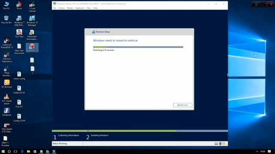
Task: Minimize the Virtual Machine Connection window
Action: tap(208, 4)
